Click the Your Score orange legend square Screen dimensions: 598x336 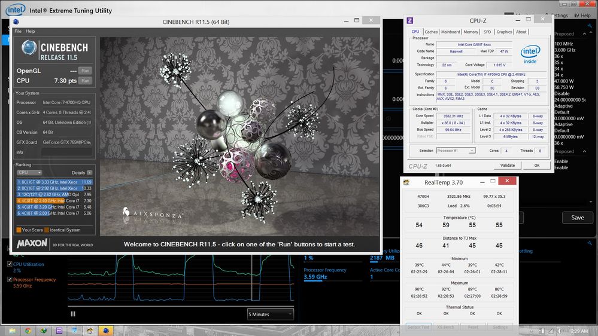(x=19, y=230)
